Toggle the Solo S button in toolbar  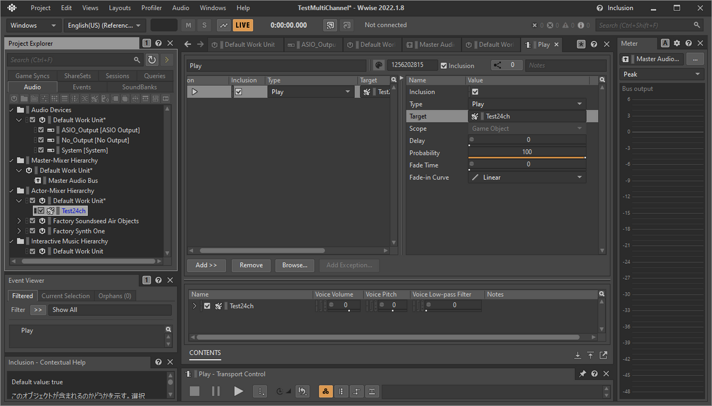pyautogui.click(x=205, y=25)
